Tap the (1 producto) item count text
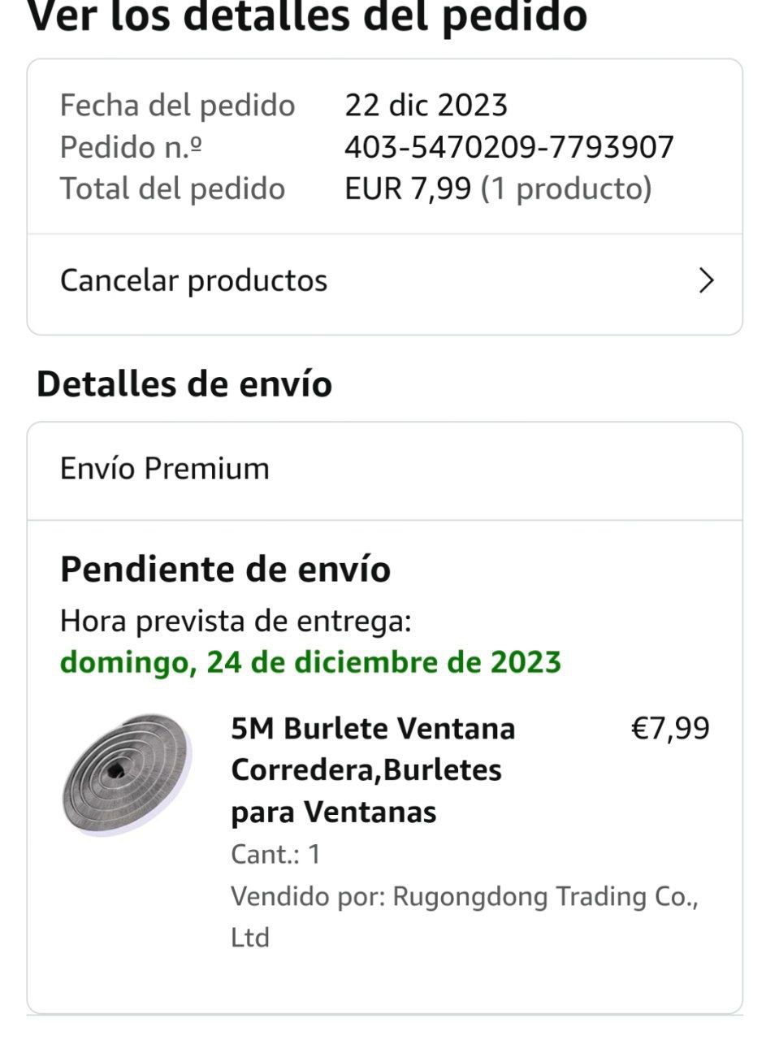 click(x=566, y=188)
